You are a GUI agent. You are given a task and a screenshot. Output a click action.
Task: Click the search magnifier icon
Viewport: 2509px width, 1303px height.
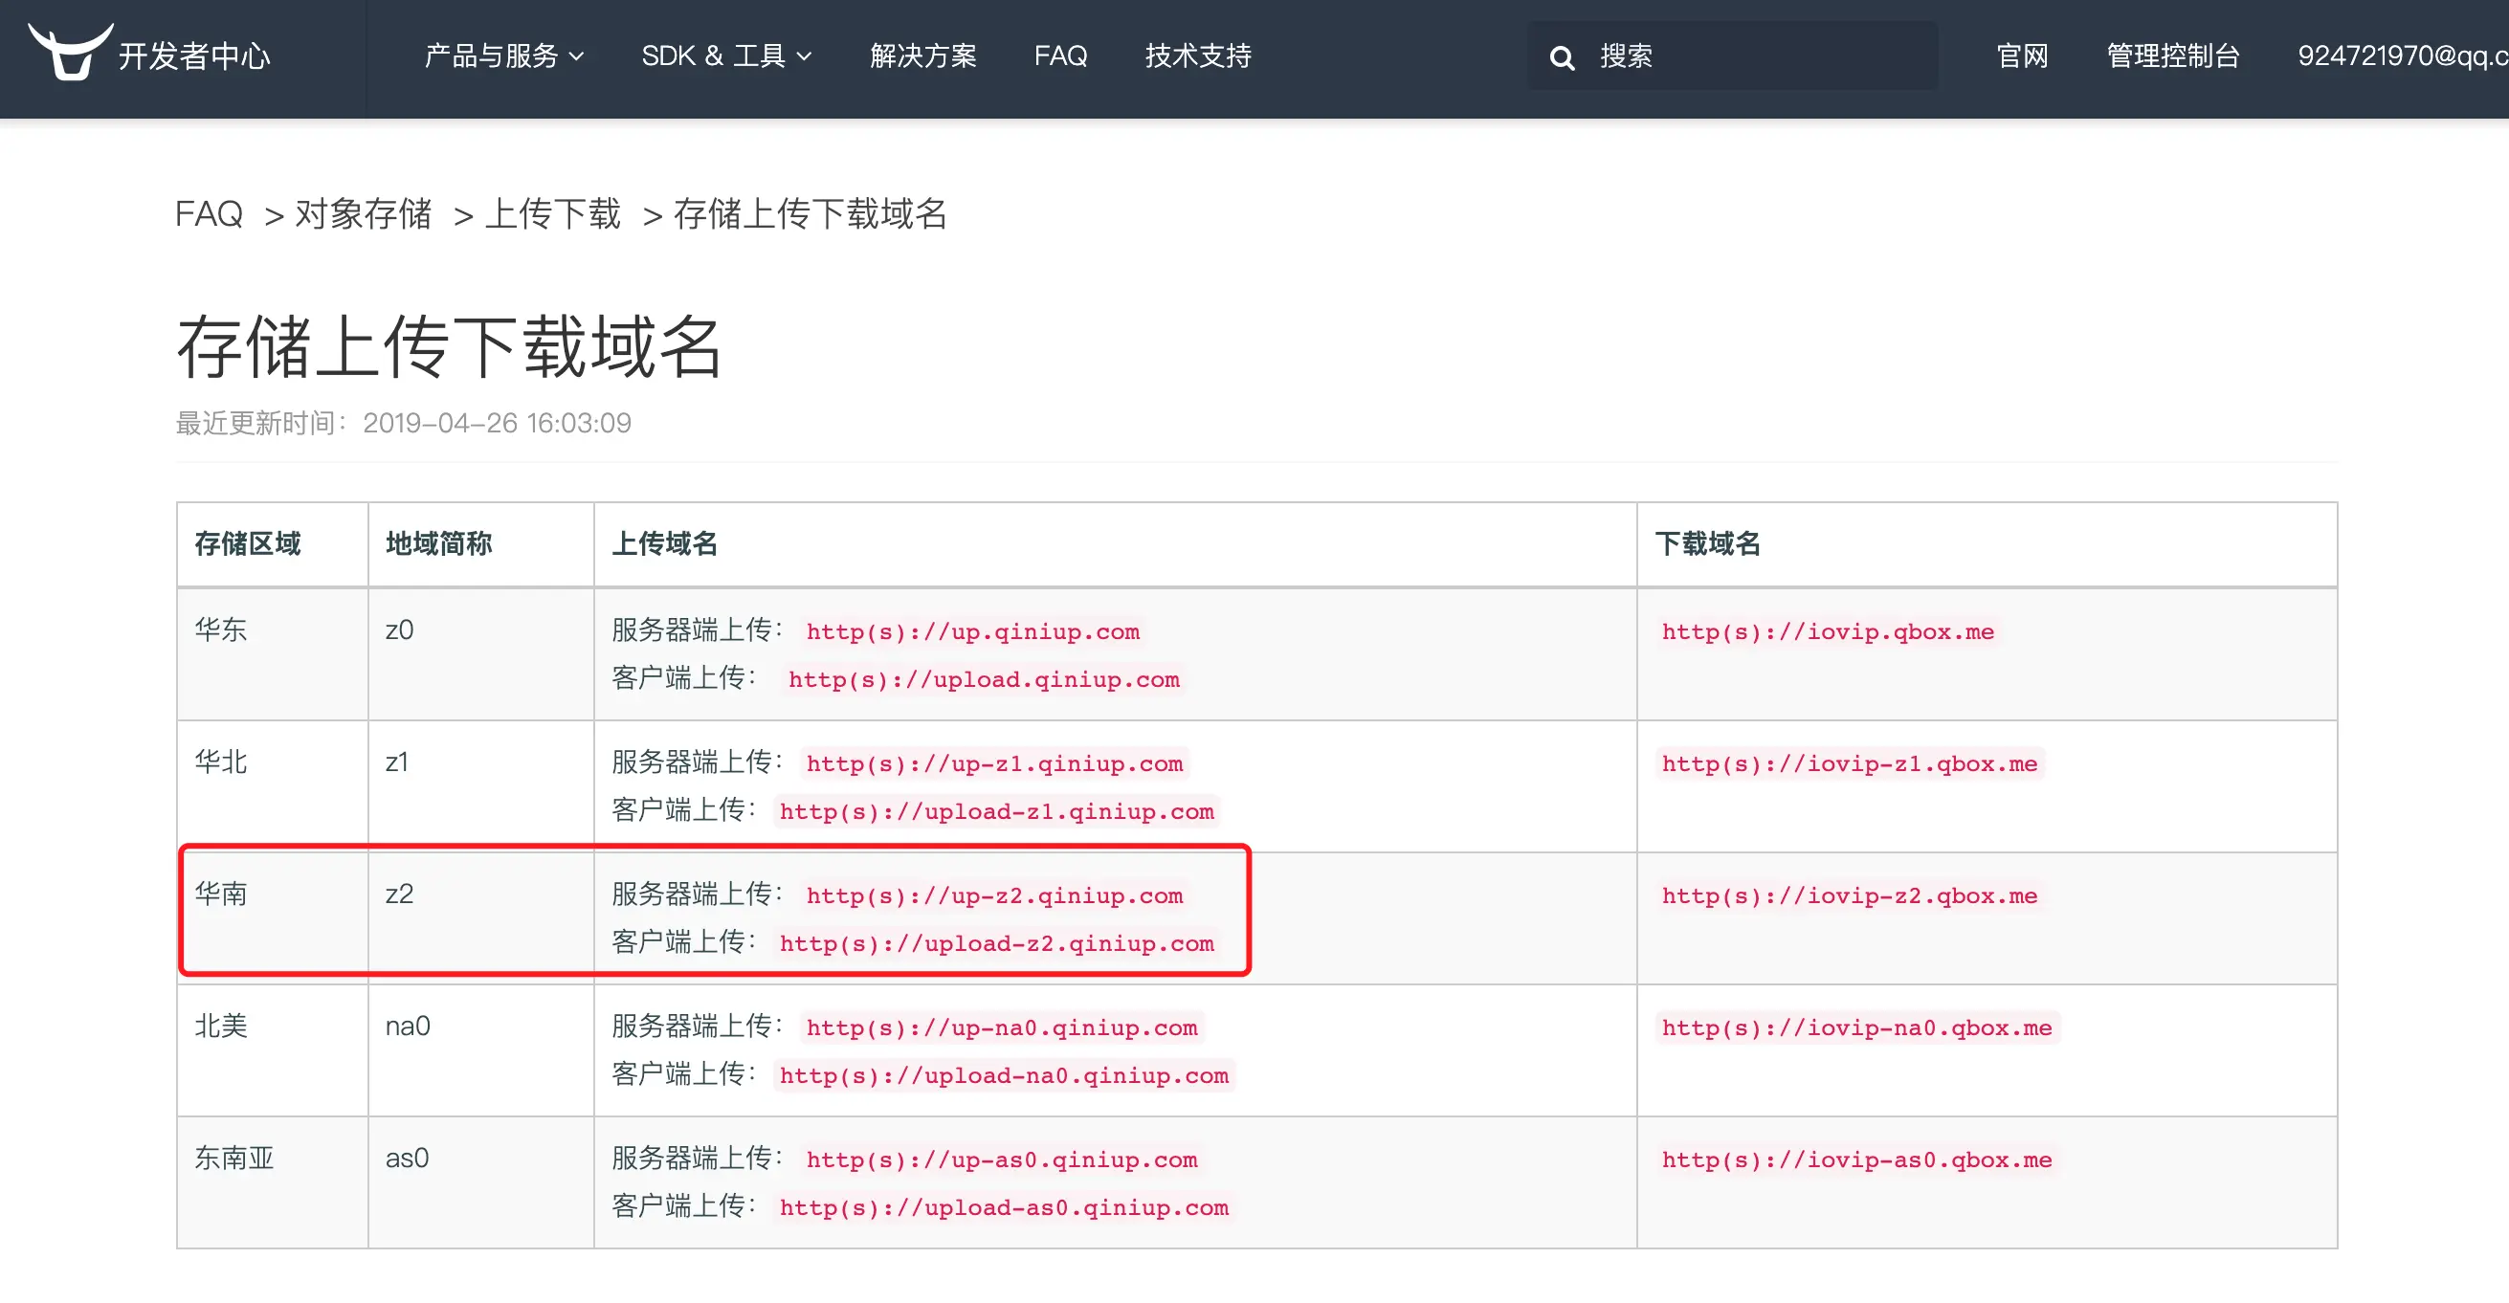1562,57
